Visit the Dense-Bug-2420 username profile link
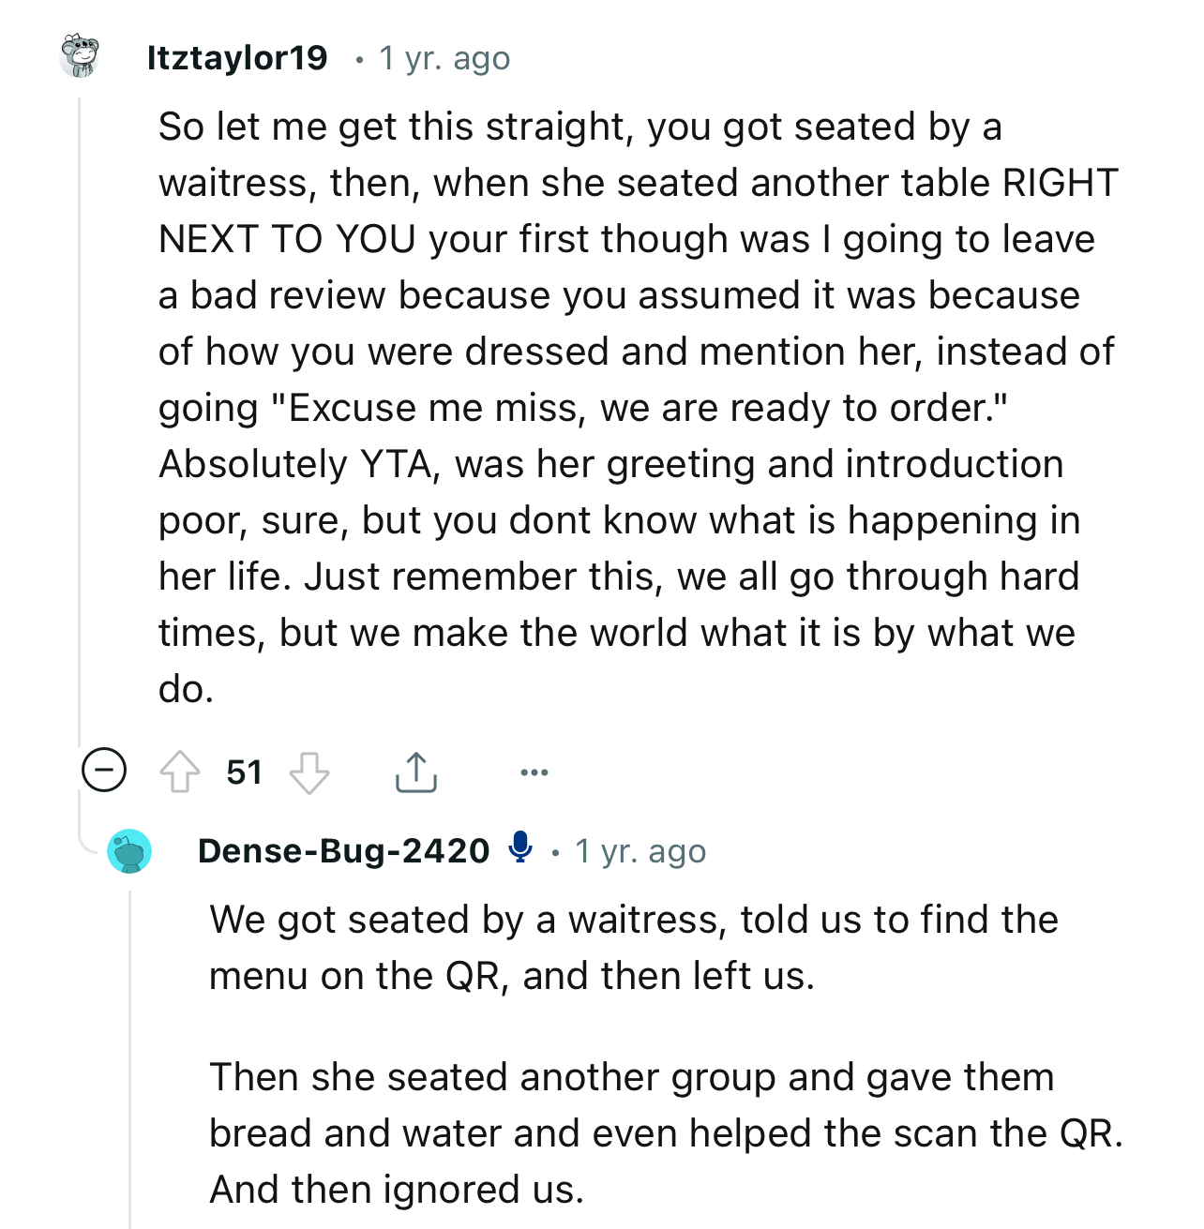This screenshot has width=1204, height=1229. click(x=343, y=851)
